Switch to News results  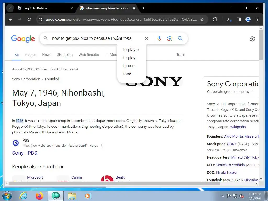click(x=47, y=55)
